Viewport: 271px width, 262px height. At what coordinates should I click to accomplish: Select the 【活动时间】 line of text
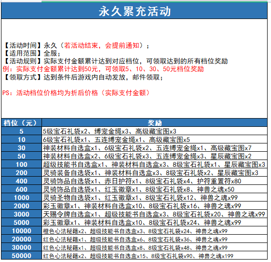point(76,45)
